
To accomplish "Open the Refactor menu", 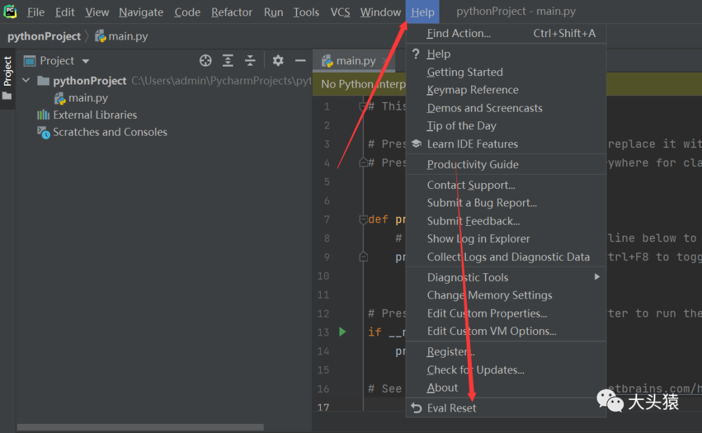I will [x=231, y=12].
